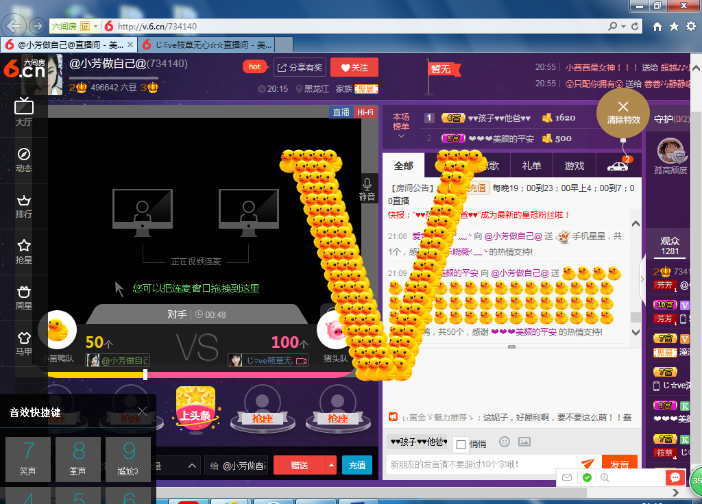Click the 直播 live mode label

pos(341,112)
